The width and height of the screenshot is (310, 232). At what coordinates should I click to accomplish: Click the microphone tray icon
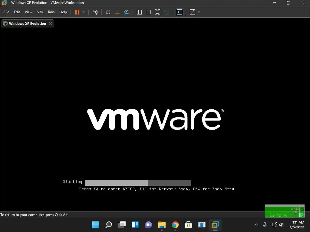click(x=265, y=225)
